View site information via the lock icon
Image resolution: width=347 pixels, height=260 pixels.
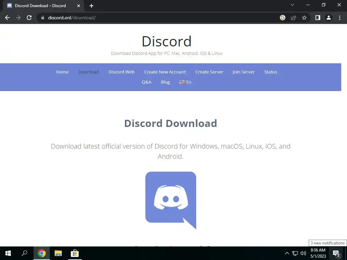[x=43, y=18]
